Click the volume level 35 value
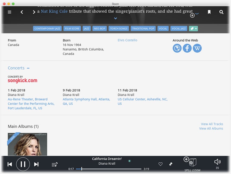The width and height of the screenshot is (231, 174). pyautogui.click(x=217, y=168)
